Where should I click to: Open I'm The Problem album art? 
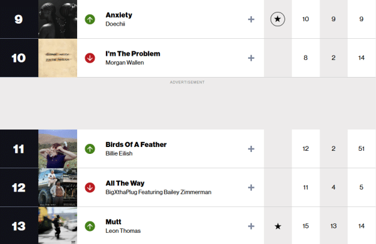click(x=58, y=58)
